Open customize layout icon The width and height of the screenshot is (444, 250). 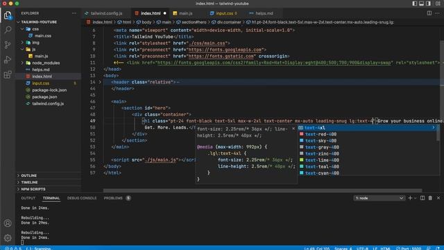[x=438, y=3]
